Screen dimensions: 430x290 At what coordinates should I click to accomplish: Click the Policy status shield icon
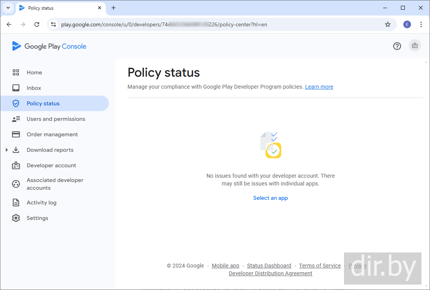point(16,103)
